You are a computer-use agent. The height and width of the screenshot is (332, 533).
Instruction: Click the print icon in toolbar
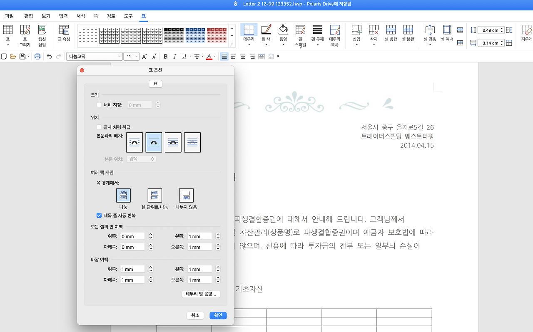37,56
